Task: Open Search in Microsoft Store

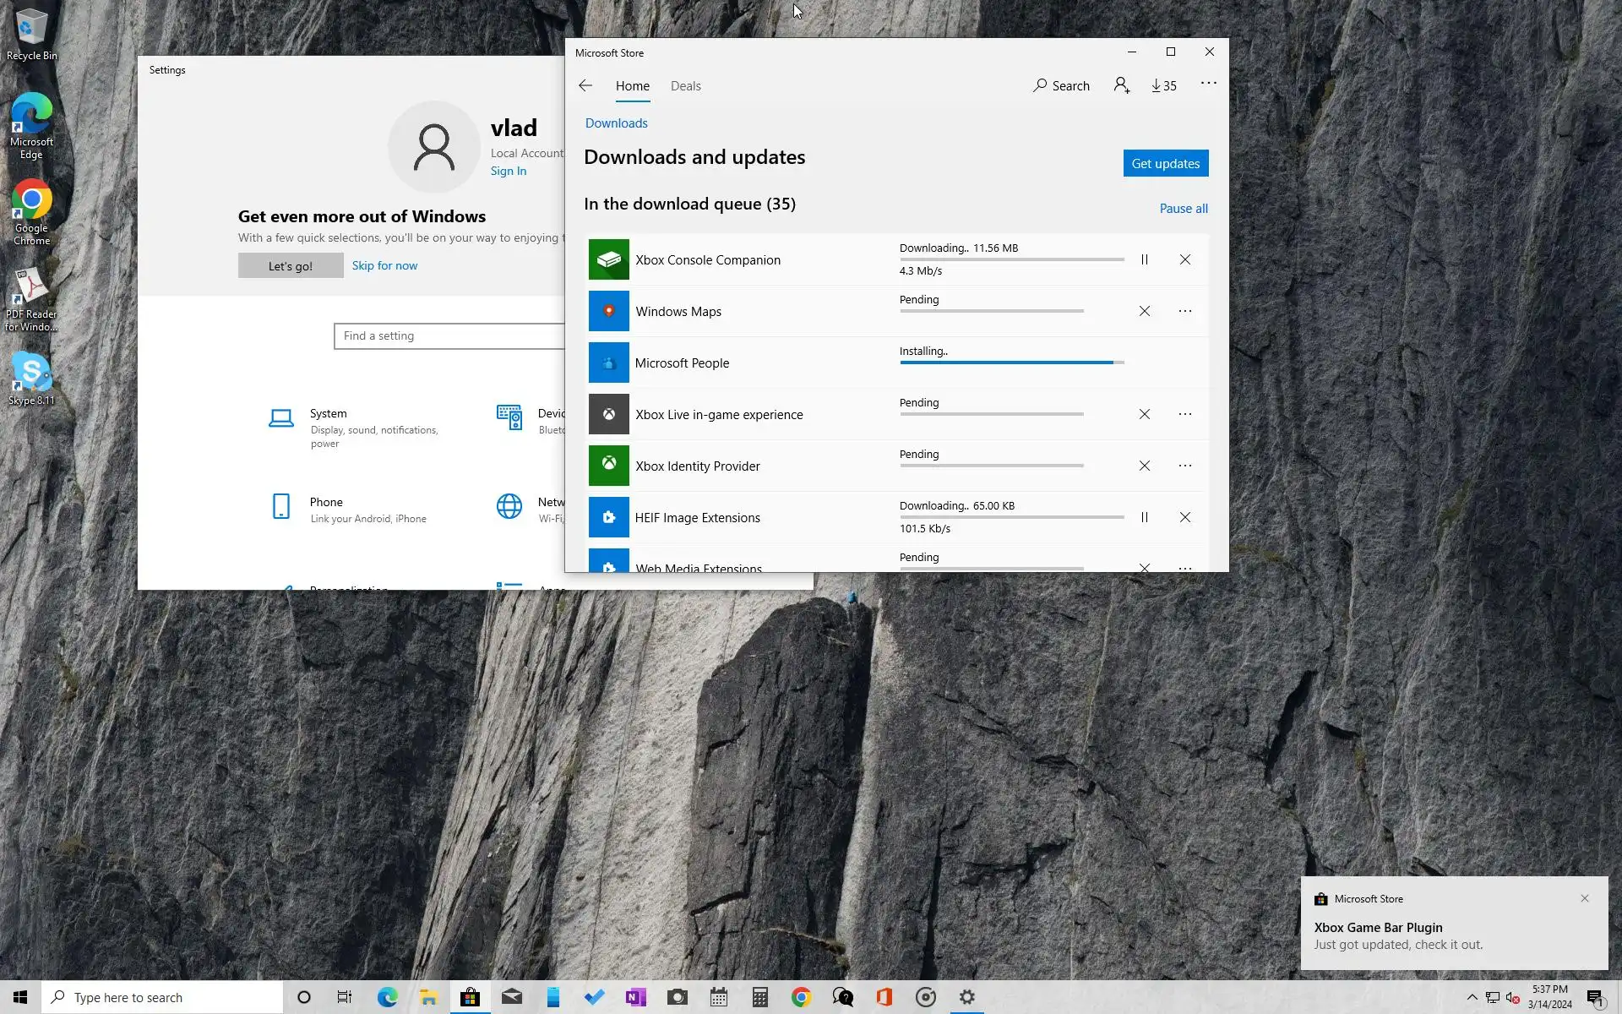Action: coord(1061,85)
